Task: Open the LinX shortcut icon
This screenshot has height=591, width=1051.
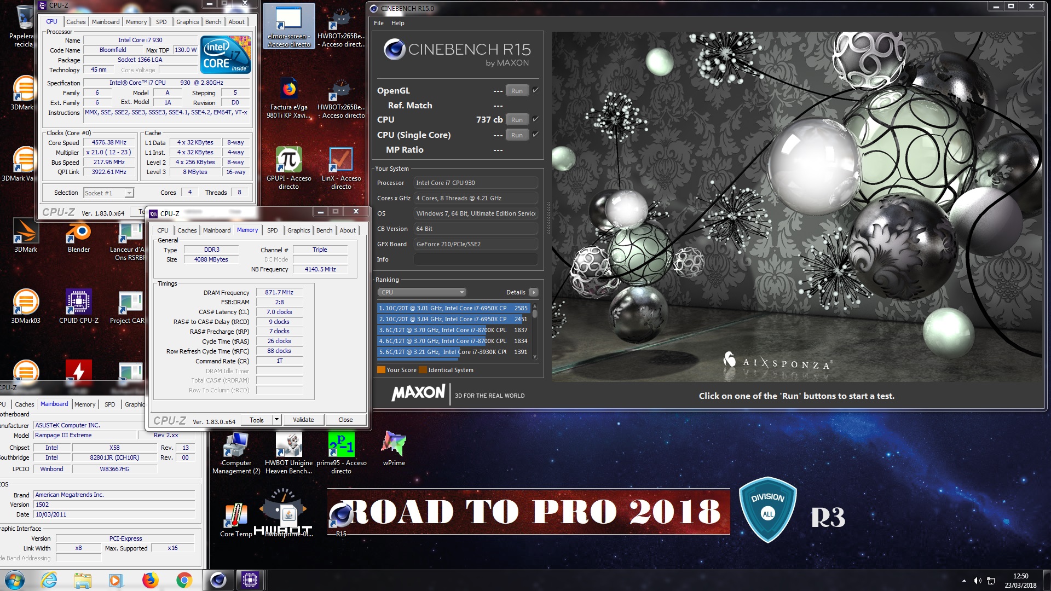Action: click(341, 168)
